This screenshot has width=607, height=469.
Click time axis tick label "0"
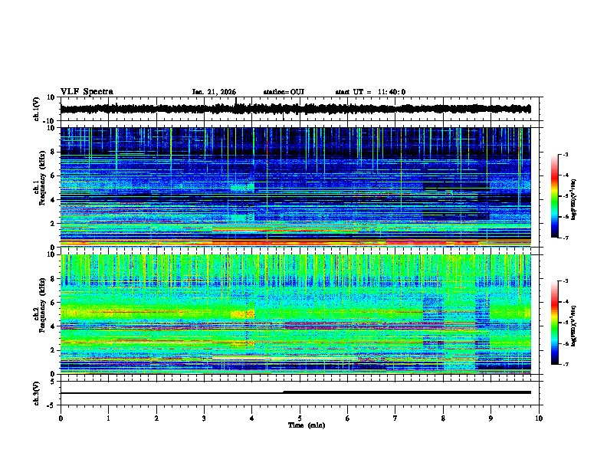(x=61, y=418)
